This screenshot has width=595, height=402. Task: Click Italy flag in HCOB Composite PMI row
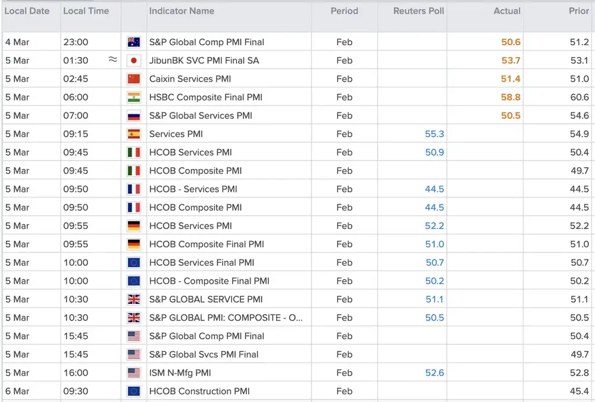tap(133, 171)
